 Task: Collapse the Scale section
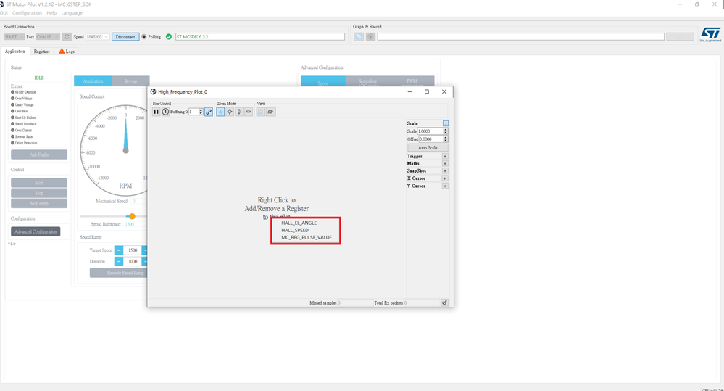446,123
